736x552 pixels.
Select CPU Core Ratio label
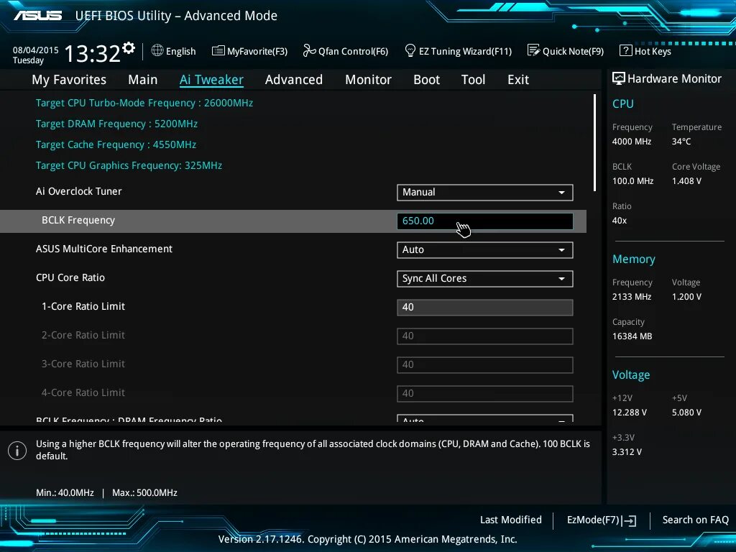[x=70, y=277]
